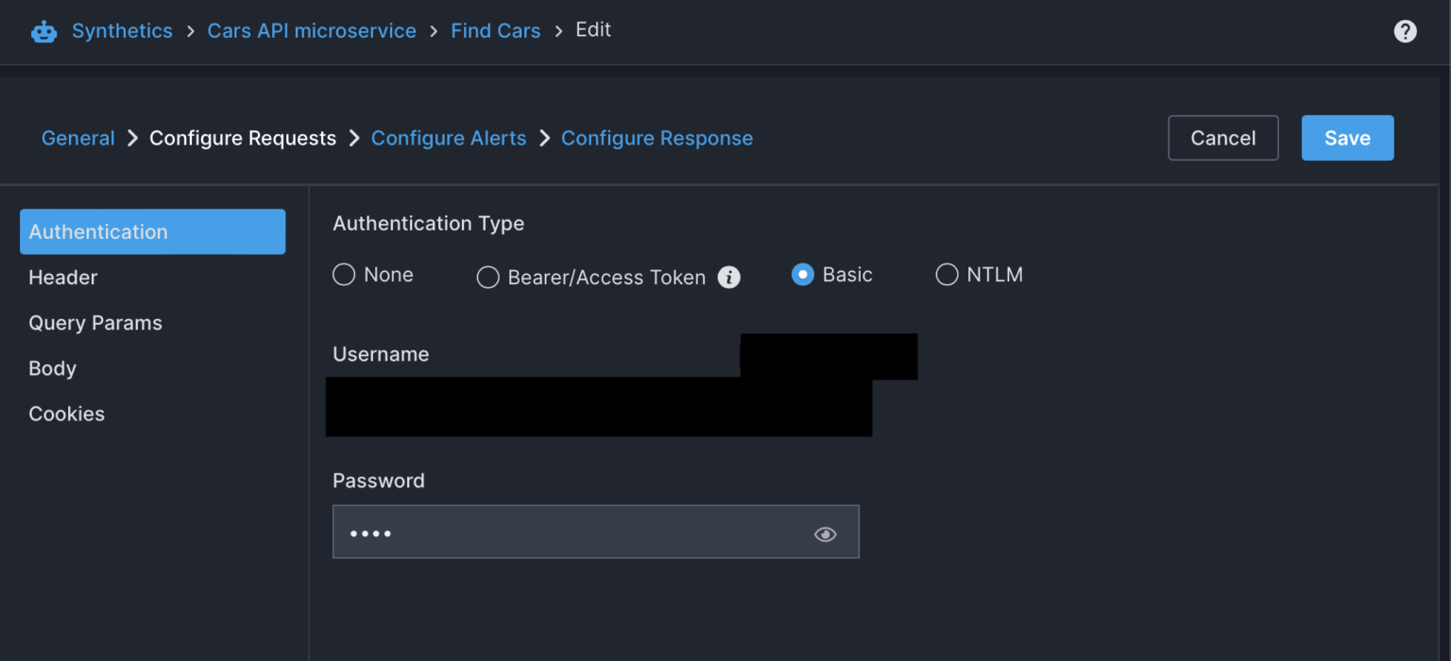Click the Bearer/Access Token info icon
The image size is (1451, 661).
(728, 278)
